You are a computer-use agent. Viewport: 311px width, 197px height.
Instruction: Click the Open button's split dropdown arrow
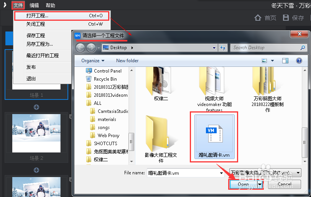pyautogui.click(x=260, y=184)
